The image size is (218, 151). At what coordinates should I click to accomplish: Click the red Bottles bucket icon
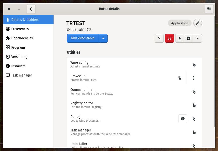[169, 38]
